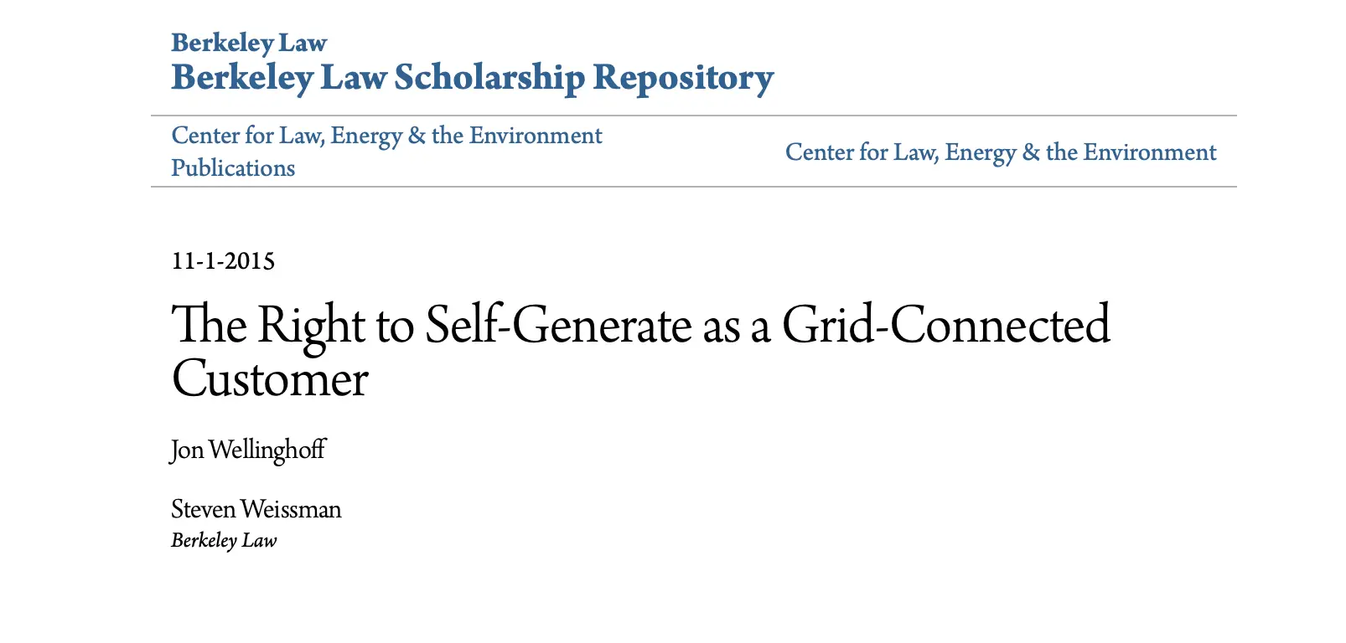The image size is (1346, 643).
Task: Click author name Jon Wellinghoff
Action: pyautogui.click(x=248, y=450)
